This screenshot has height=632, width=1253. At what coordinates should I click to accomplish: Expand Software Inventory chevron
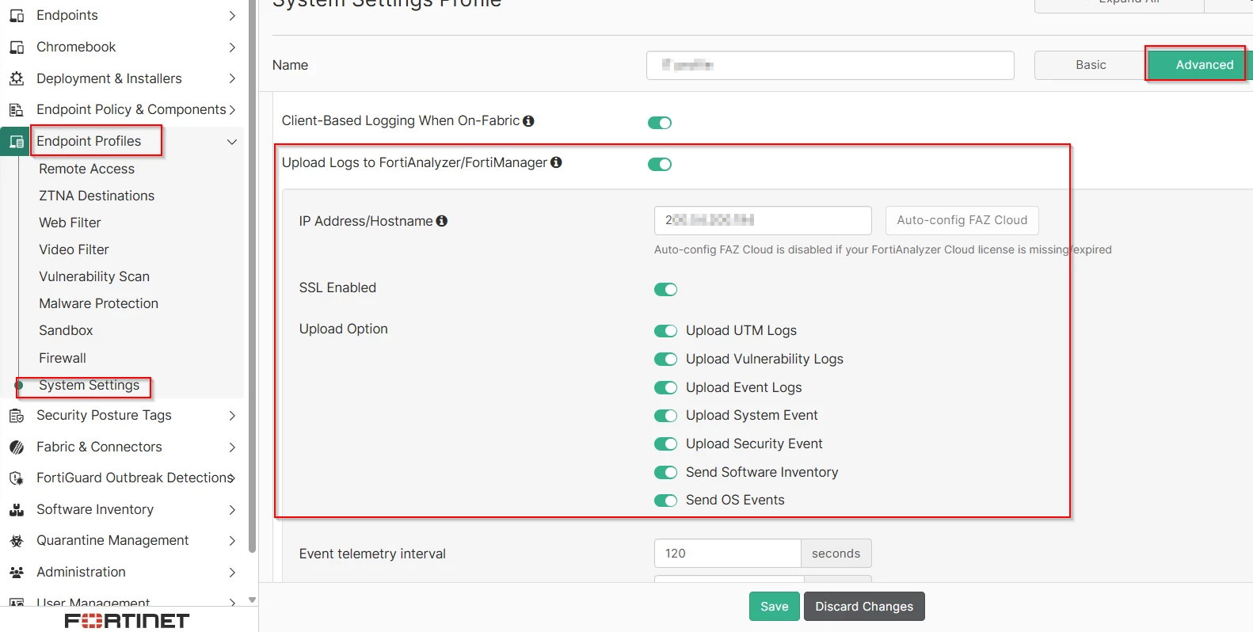pos(232,510)
